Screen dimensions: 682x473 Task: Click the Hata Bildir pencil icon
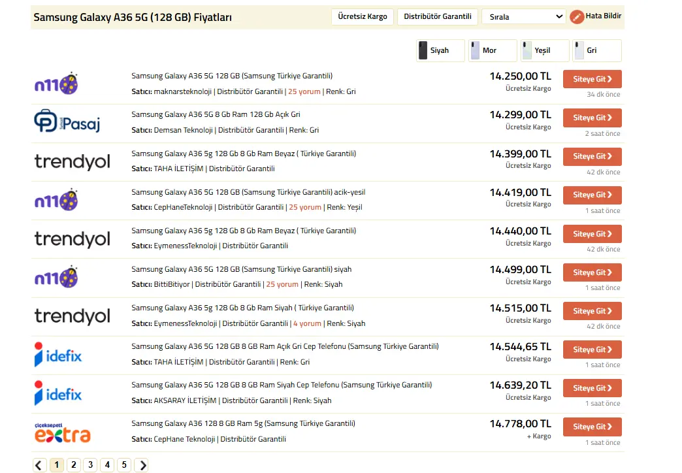[577, 17]
